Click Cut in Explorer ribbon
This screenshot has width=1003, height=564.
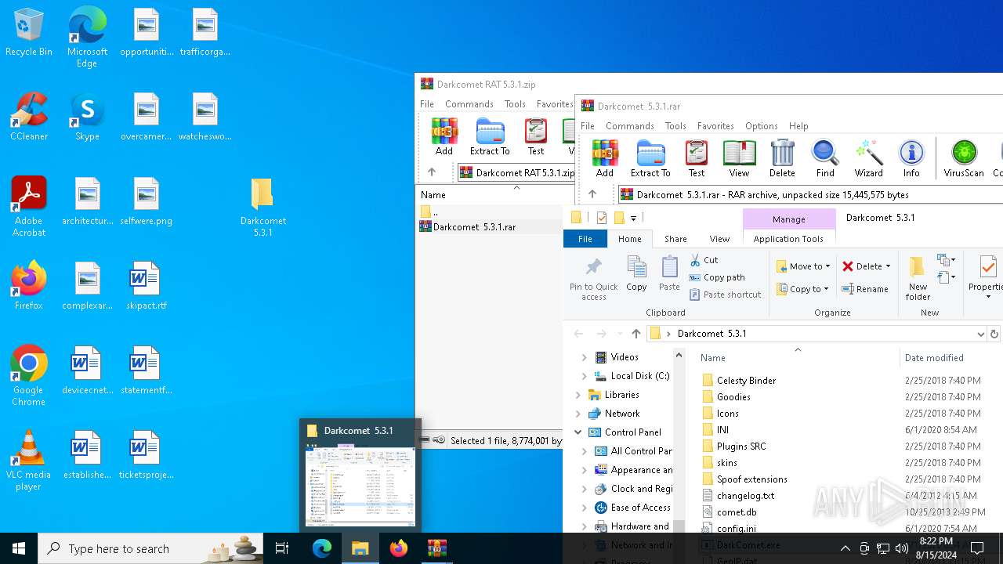(x=704, y=259)
